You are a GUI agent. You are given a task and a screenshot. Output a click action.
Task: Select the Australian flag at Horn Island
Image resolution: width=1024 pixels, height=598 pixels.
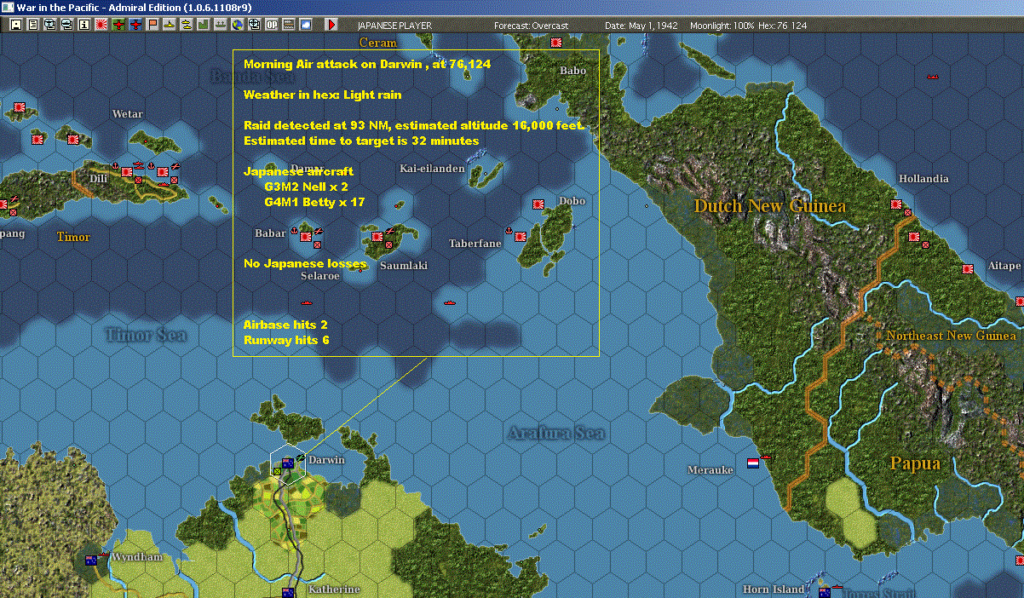coord(825,593)
